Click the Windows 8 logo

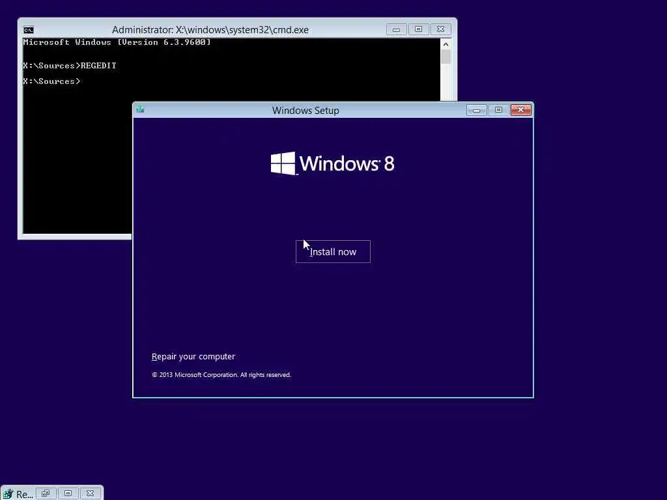[x=333, y=163]
